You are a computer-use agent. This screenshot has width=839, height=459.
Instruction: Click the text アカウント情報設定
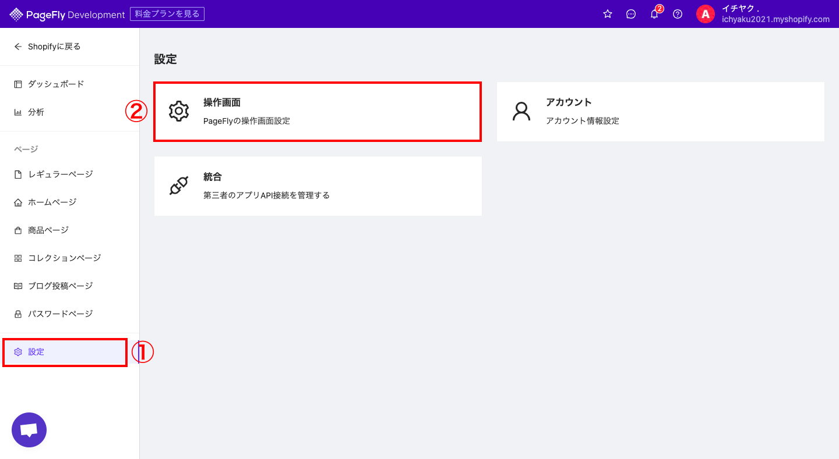[x=583, y=121]
